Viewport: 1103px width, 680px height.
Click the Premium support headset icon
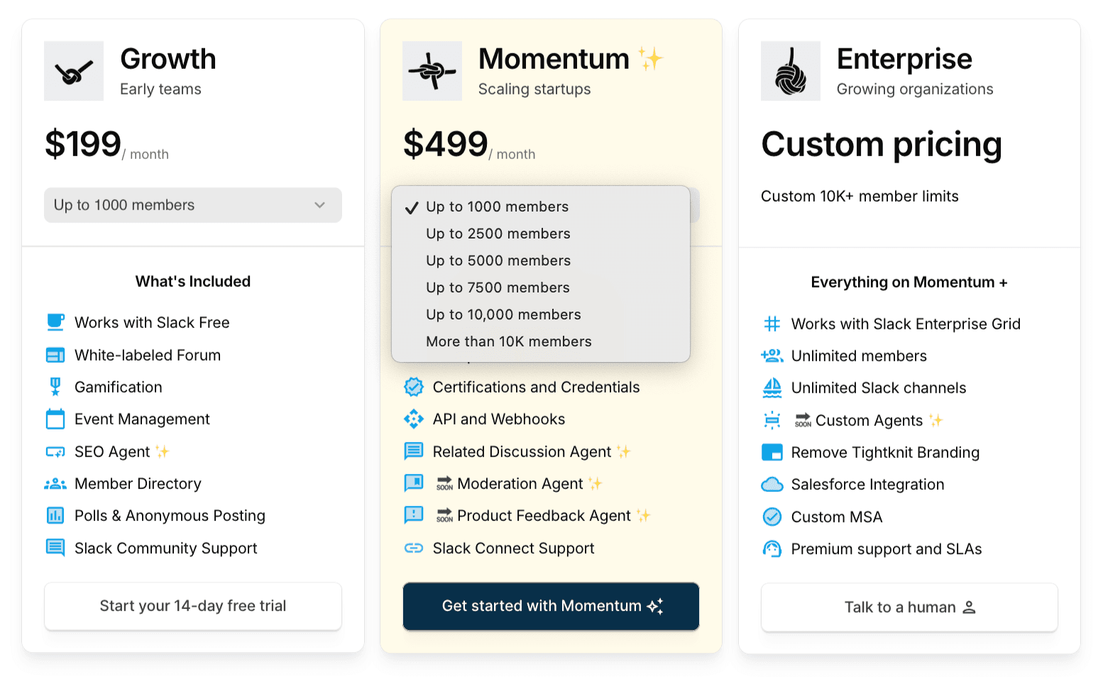click(772, 549)
